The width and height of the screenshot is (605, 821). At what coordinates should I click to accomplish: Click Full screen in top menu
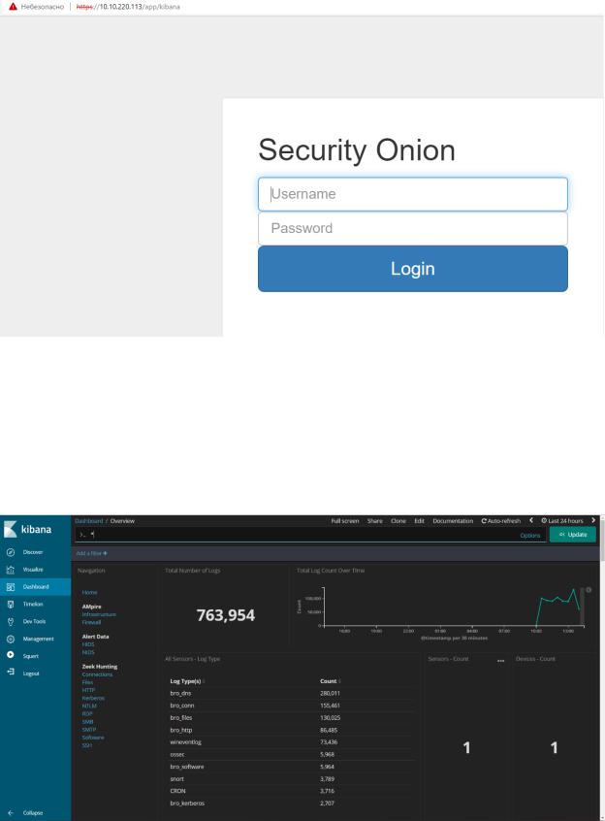(x=344, y=521)
